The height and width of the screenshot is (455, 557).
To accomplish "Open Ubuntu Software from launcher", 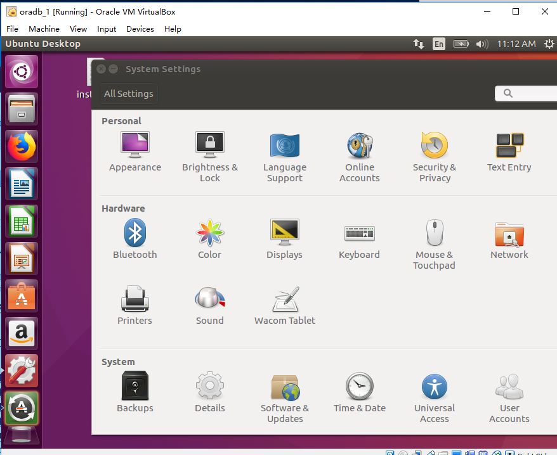I will coord(22,297).
